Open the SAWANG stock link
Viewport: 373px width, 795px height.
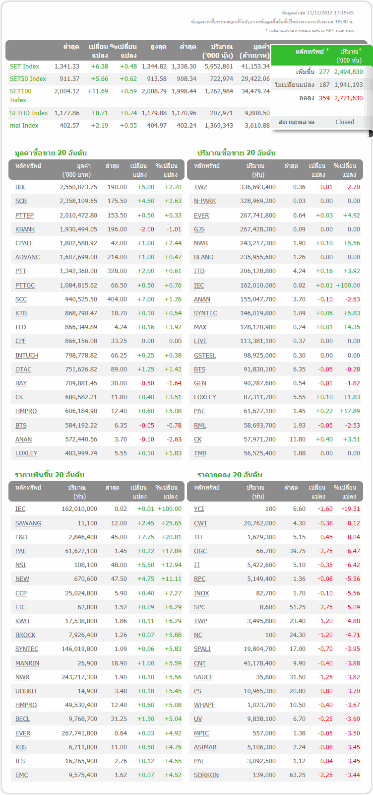tap(28, 523)
